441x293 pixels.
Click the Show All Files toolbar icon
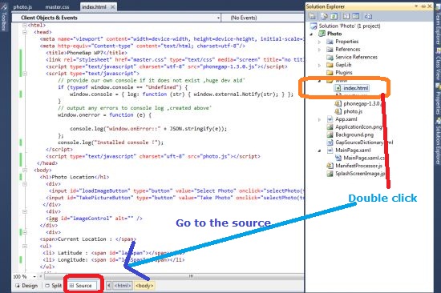point(325,16)
